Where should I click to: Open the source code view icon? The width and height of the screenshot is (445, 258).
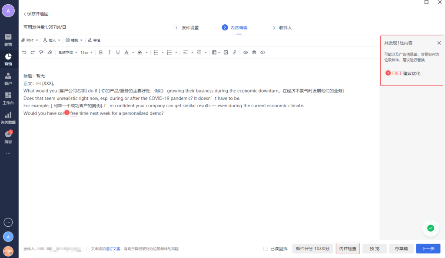[x=262, y=53]
